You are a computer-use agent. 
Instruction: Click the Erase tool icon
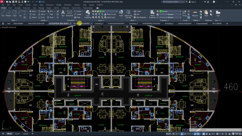click(x=58, y=11)
